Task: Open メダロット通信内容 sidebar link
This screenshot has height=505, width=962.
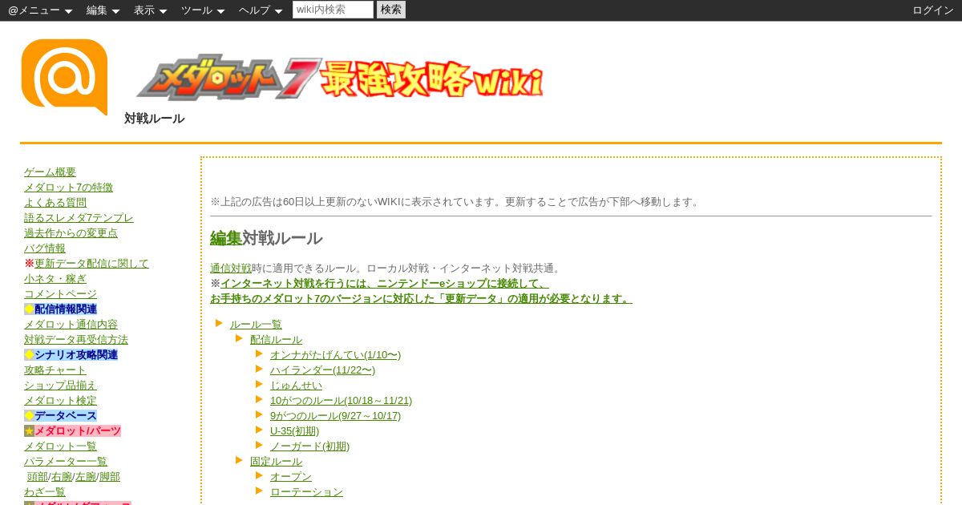Action: 71,325
